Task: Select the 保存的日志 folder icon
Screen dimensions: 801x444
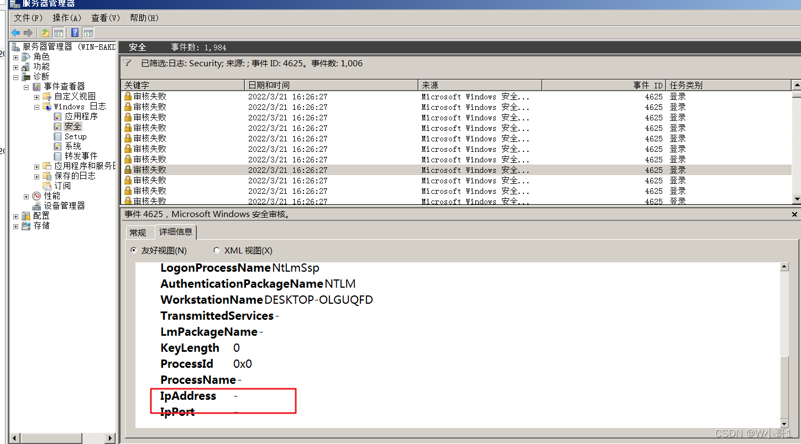Action: [x=47, y=176]
